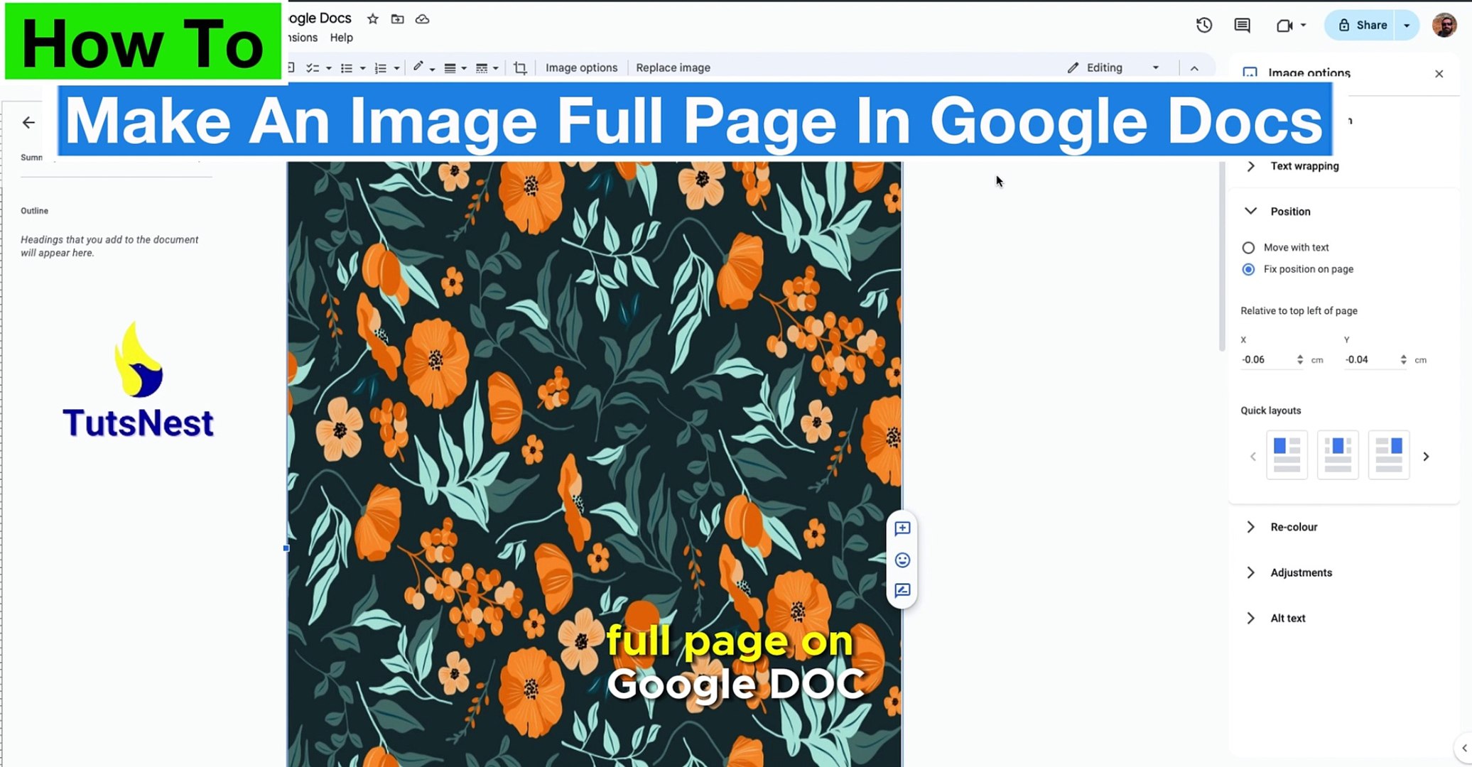Open the document version history
1472x767 pixels.
point(1203,25)
